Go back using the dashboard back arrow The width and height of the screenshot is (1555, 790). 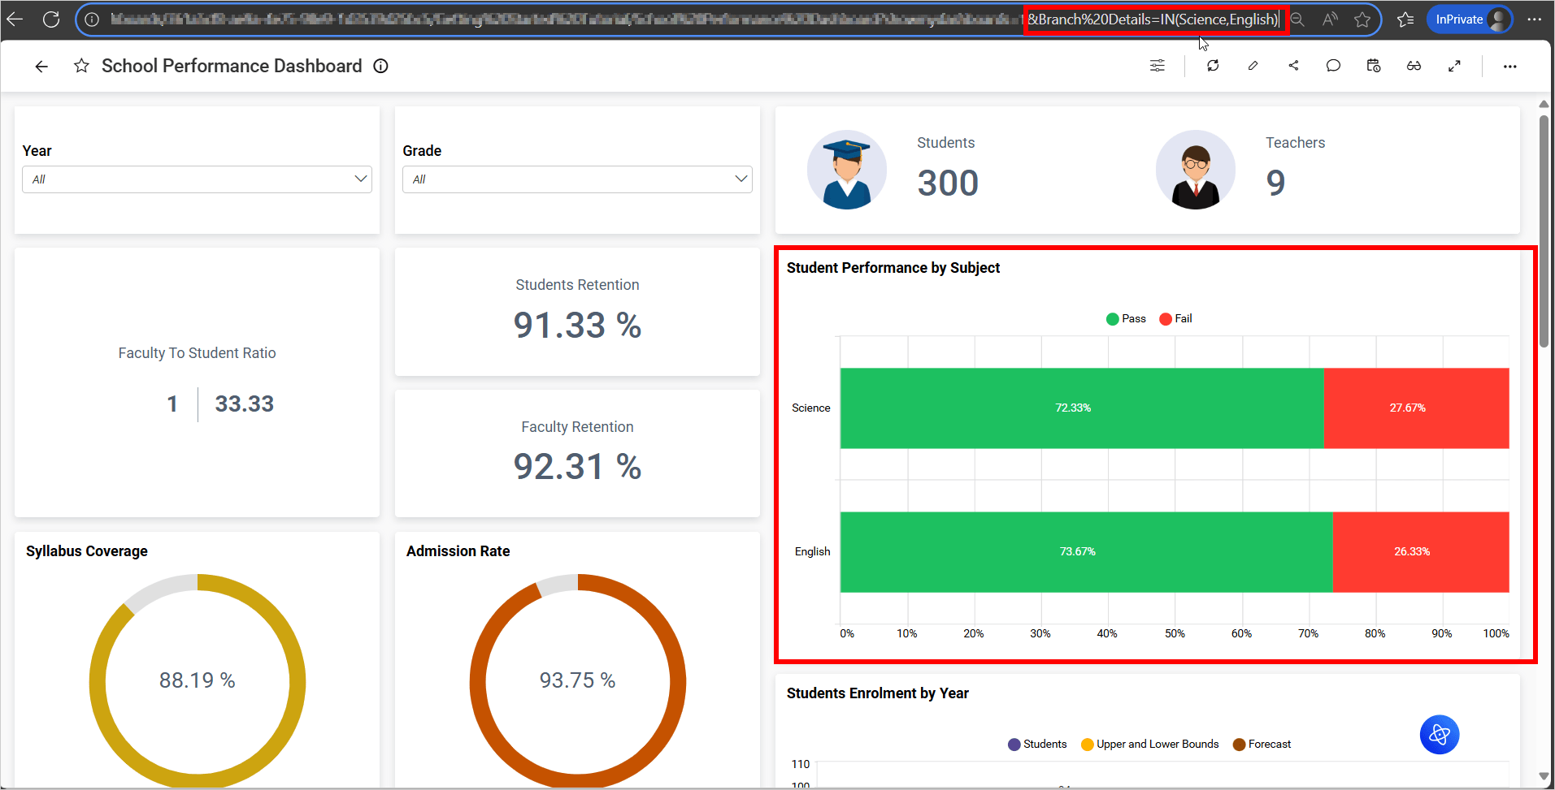pos(41,66)
